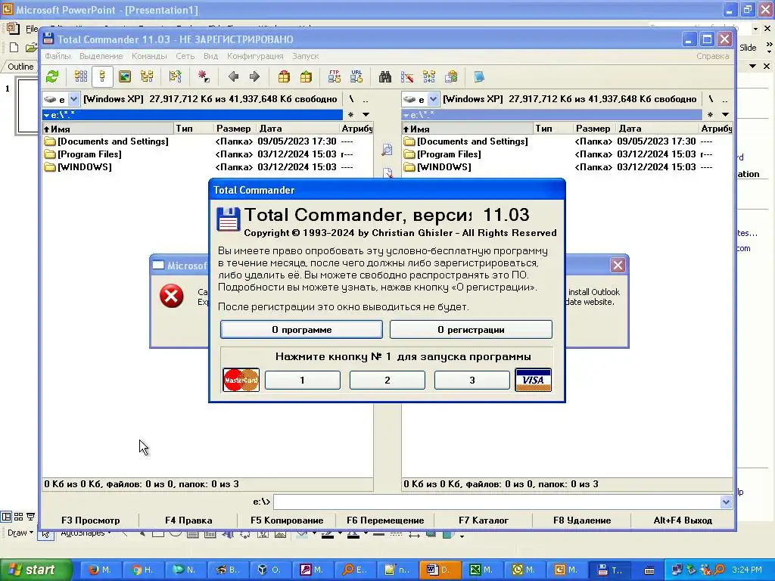The width and height of the screenshot is (775, 581).
Task: Open the Команды menu
Action: [x=149, y=56]
